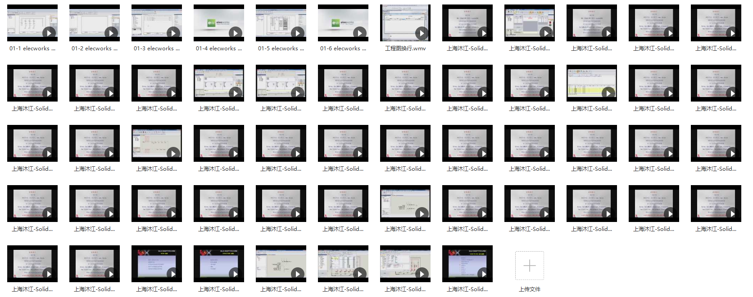This screenshot has height=297, width=753.
Task: Click the 工程图换行.wmv file name
Action: click(x=405, y=49)
